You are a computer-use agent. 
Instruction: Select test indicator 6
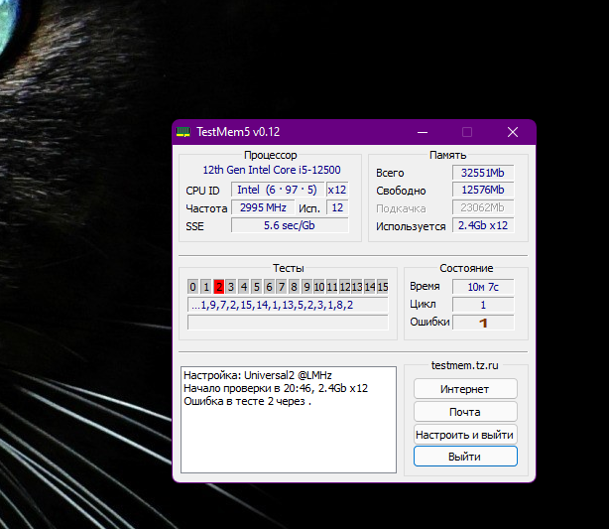(269, 287)
